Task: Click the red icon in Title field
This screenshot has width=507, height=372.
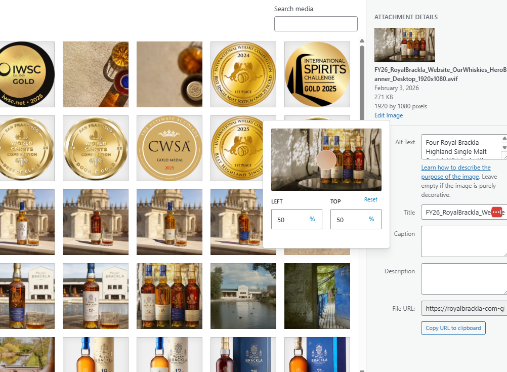Action: (x=496, y=212)
